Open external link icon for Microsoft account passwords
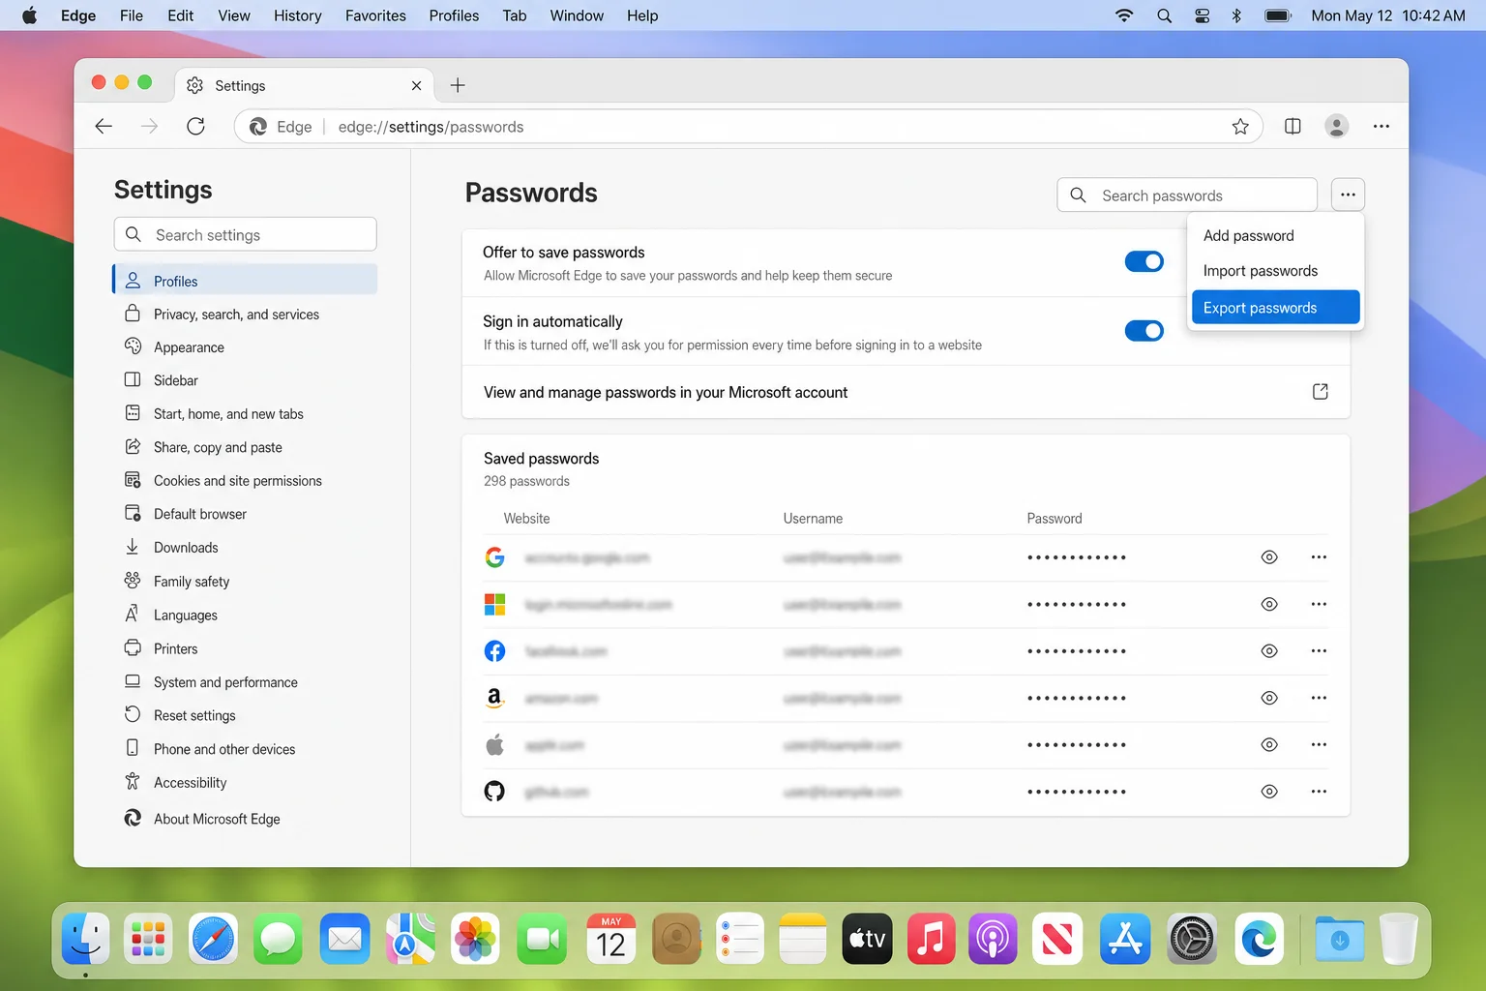 pos(1320,392)
